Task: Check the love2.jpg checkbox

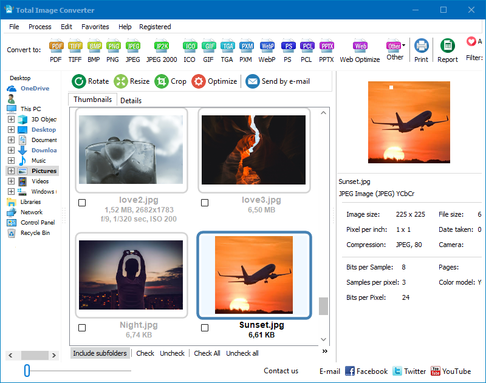Action: coord(82,203)
